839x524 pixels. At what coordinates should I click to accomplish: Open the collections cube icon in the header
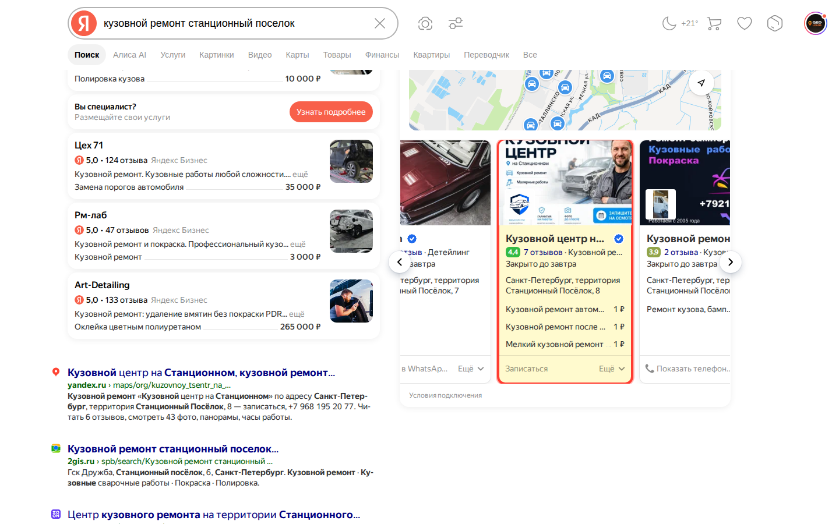[775, 23]
